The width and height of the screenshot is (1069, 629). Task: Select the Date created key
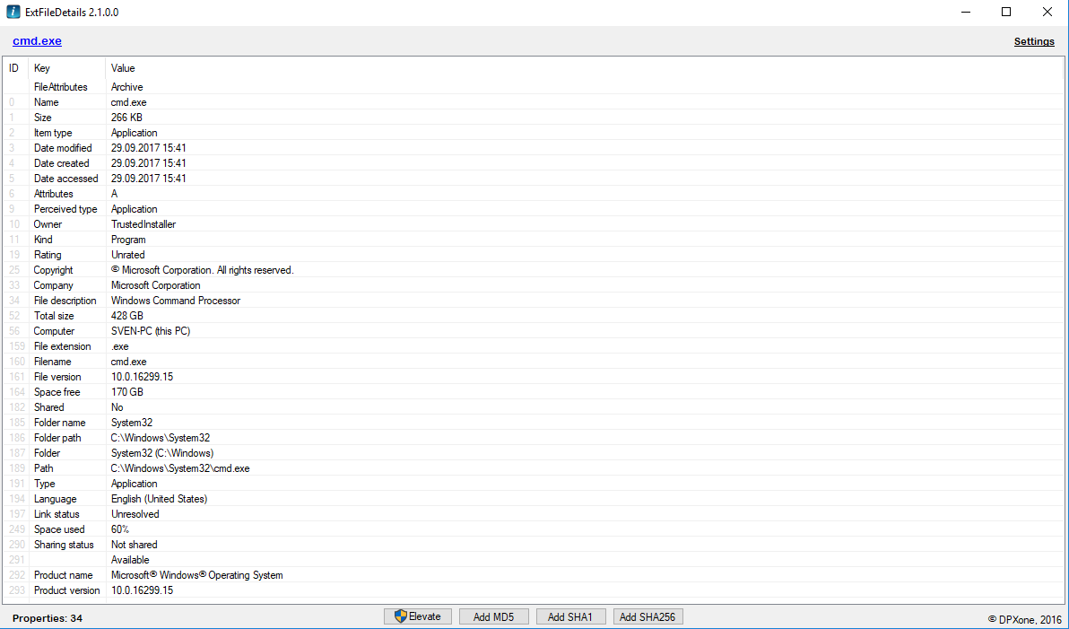61,163
